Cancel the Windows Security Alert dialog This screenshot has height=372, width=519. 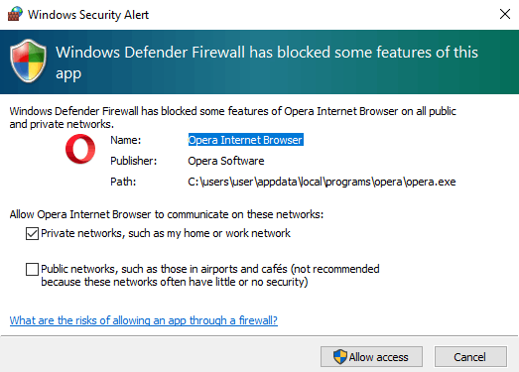coord(470,357)
